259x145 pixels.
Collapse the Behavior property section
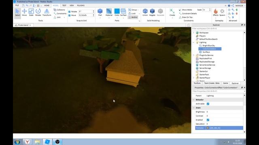coord(194,100)
